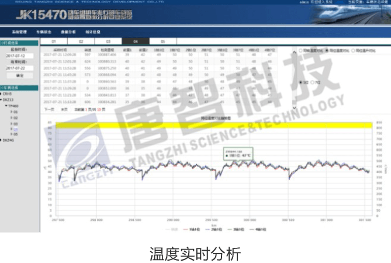Click mileage cell 300852.000
This screenshot has width=391, height=263.
[107, 88]
